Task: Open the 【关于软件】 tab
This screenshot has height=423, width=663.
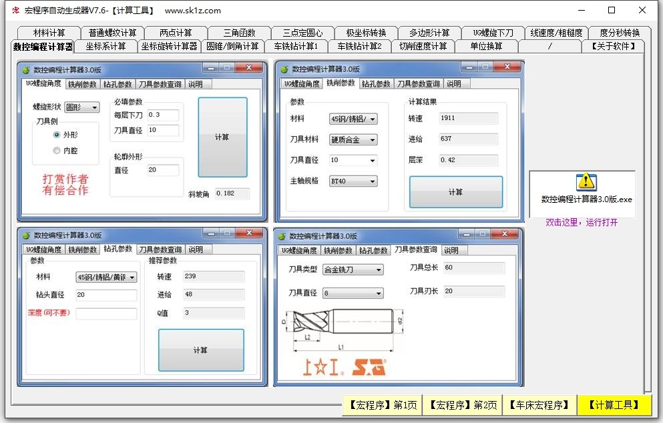Action: coord(613,46)
